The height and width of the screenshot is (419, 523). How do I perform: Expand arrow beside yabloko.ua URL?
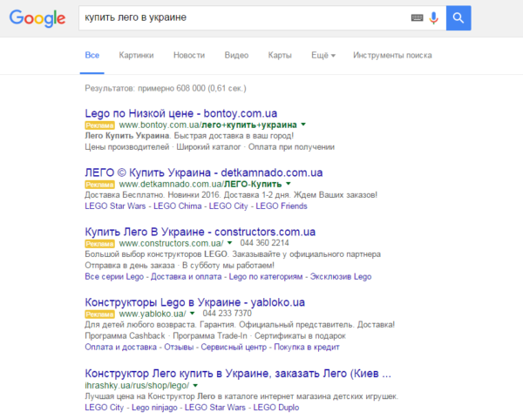tap(192, 314)
